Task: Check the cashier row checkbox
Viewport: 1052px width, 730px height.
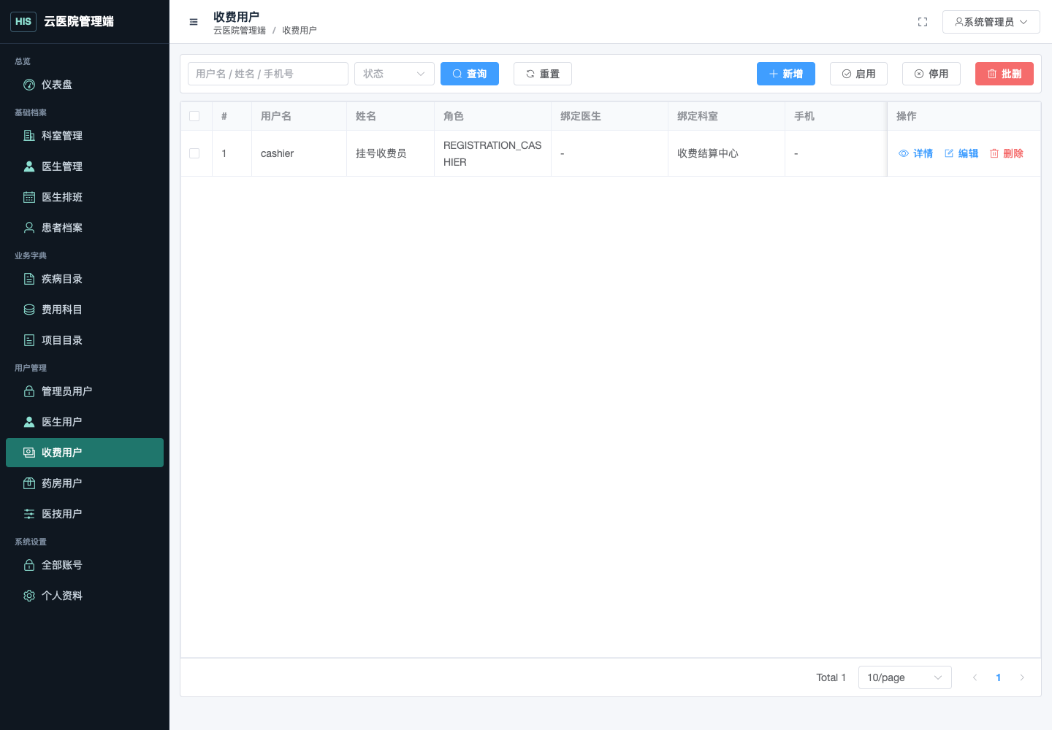Action: [194, 153]
